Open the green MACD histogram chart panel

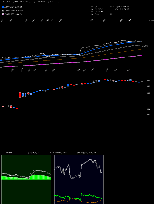pyautogui.click(x=26, y=179)
